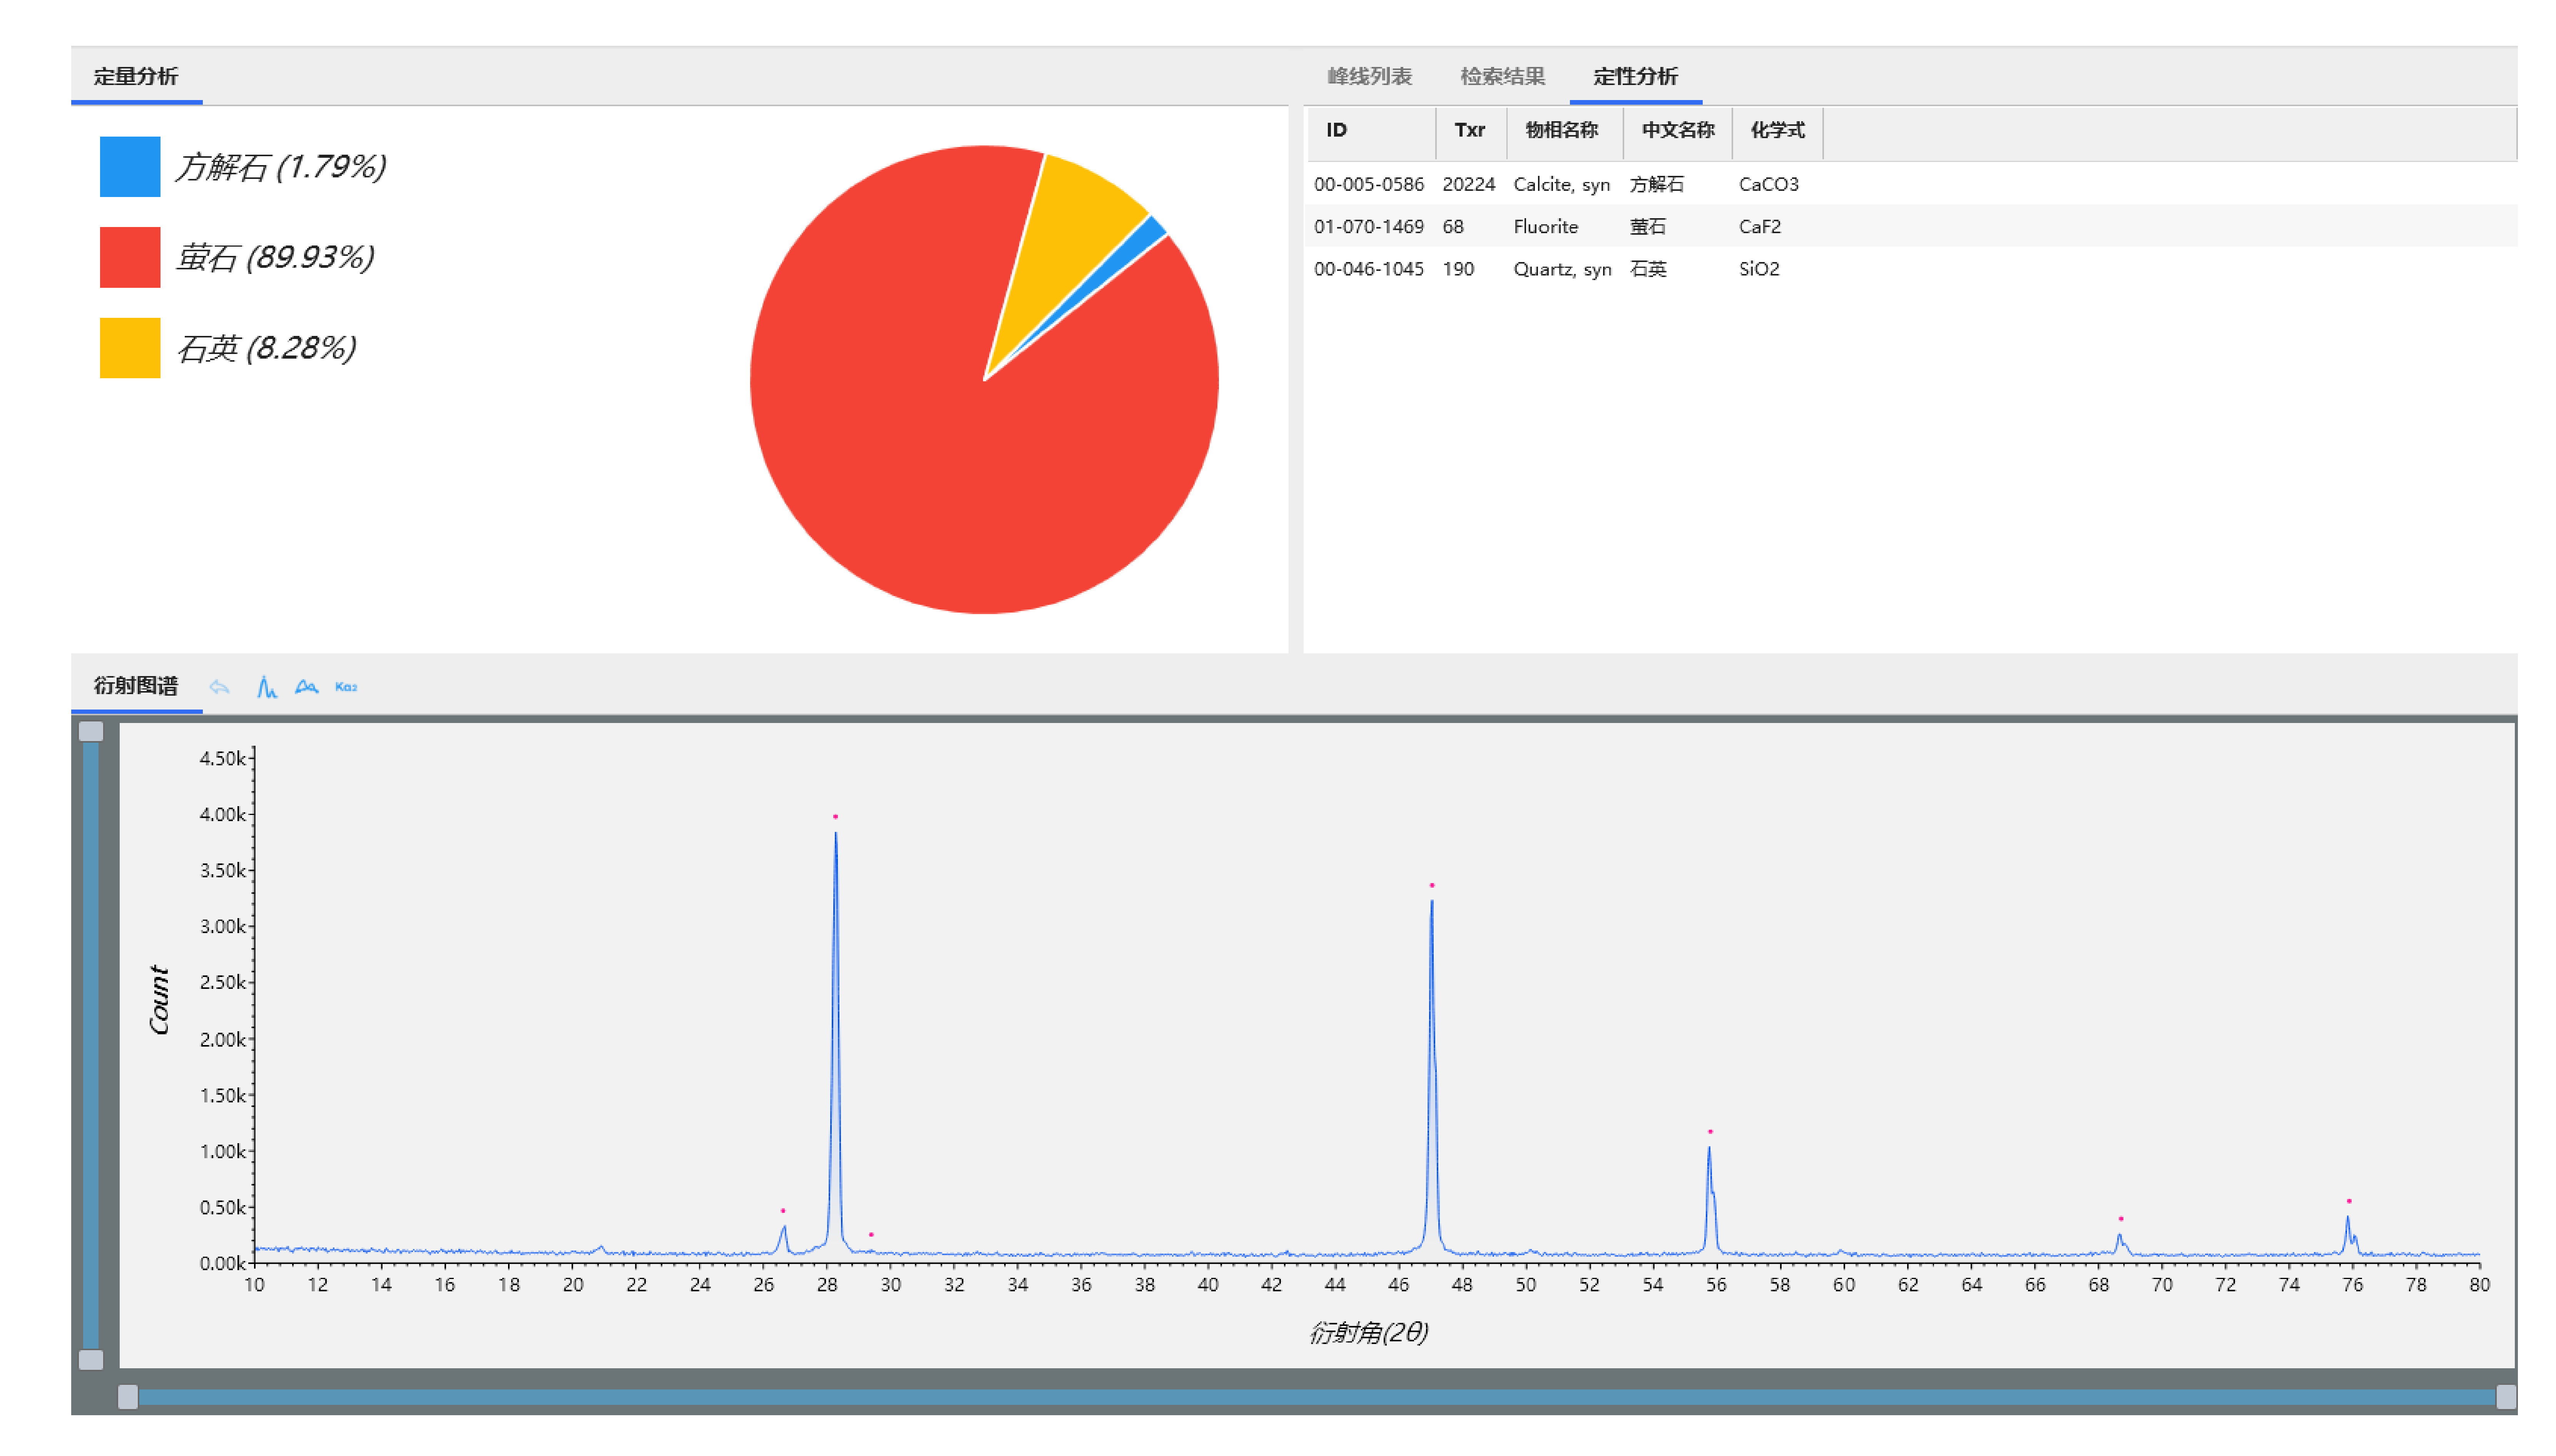Click the yellow 石英 legend swatch
Image resolution: width=2556 pixels, height=1456 pixels.
tap(130, 348)
